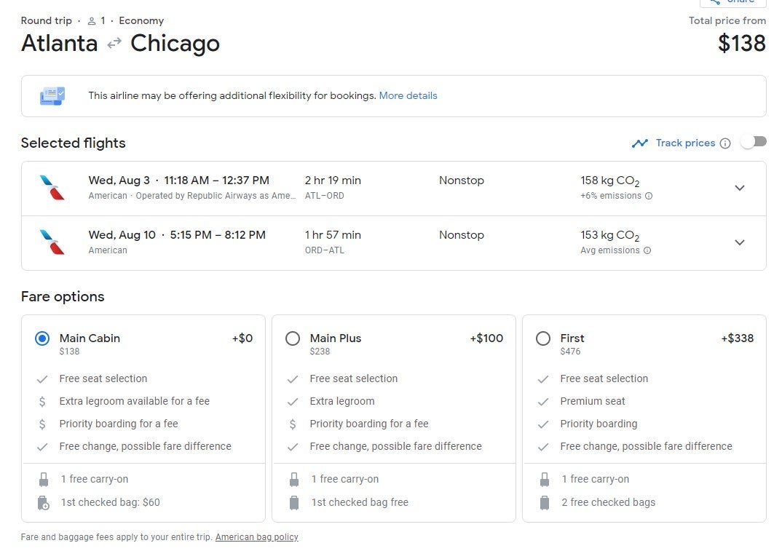
Task: Click the Share button
Action: click(x=732, y=2)
